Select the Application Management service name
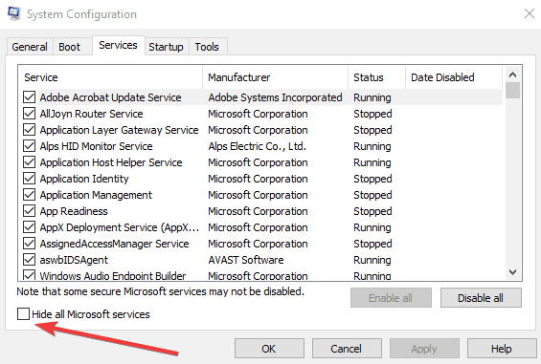Image resolution: width=541 pixels, height=364 pixels. pos(96,195)
